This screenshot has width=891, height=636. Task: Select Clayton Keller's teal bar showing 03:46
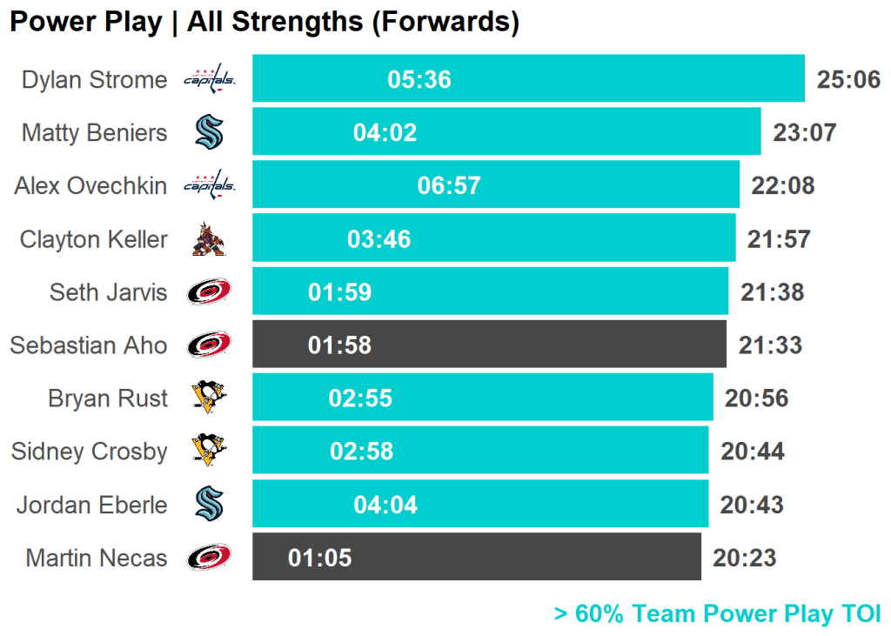pos(493,238)
